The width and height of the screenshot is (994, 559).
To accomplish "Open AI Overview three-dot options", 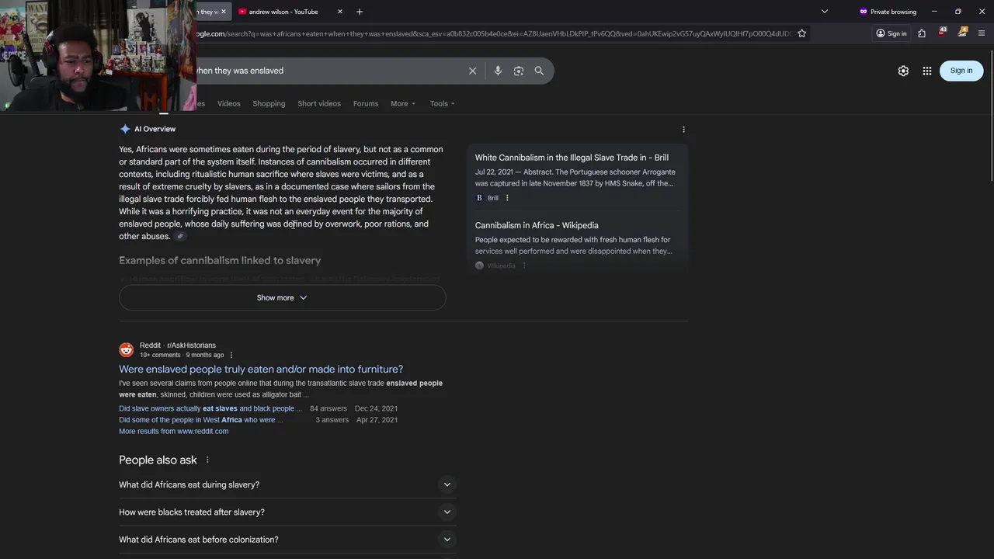I will pos(683,130).
